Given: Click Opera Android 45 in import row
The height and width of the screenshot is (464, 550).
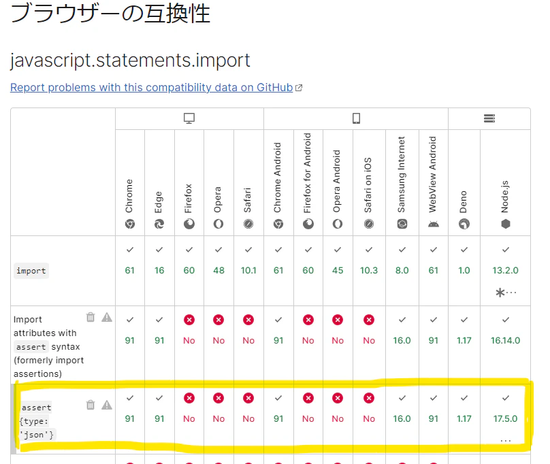Looking at the screenshot, I should (338, 270).
